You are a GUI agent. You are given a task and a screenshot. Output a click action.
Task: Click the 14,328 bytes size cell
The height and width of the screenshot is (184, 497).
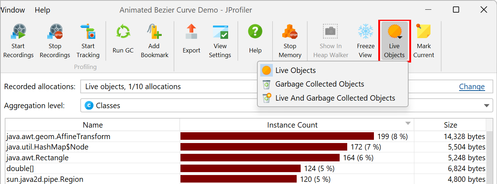[450, 137]
